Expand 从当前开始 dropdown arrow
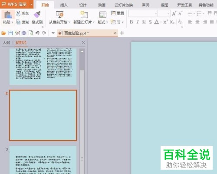 (x=69, y=22)
